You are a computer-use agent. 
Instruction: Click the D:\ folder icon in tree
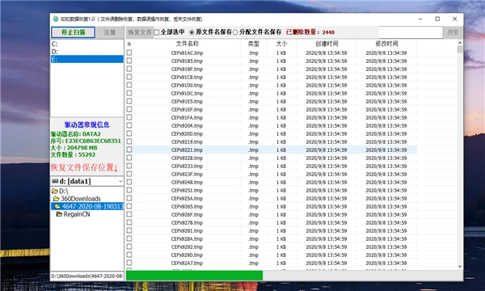(55, 191)
